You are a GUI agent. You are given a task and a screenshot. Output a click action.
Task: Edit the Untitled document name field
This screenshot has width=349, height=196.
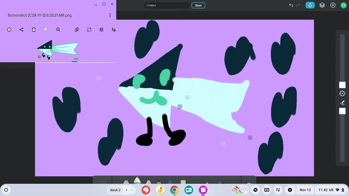[x=166, y=6]
